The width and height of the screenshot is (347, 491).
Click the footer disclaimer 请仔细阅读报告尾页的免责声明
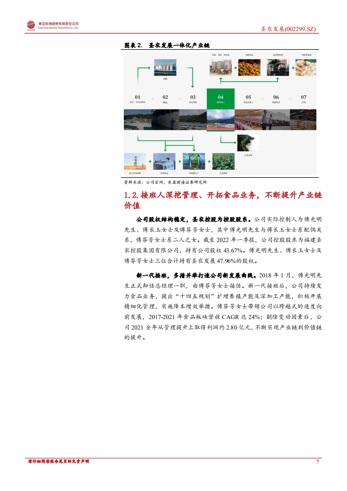59,462
